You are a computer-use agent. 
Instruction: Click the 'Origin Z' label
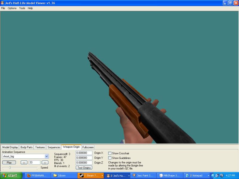point(99,163)
